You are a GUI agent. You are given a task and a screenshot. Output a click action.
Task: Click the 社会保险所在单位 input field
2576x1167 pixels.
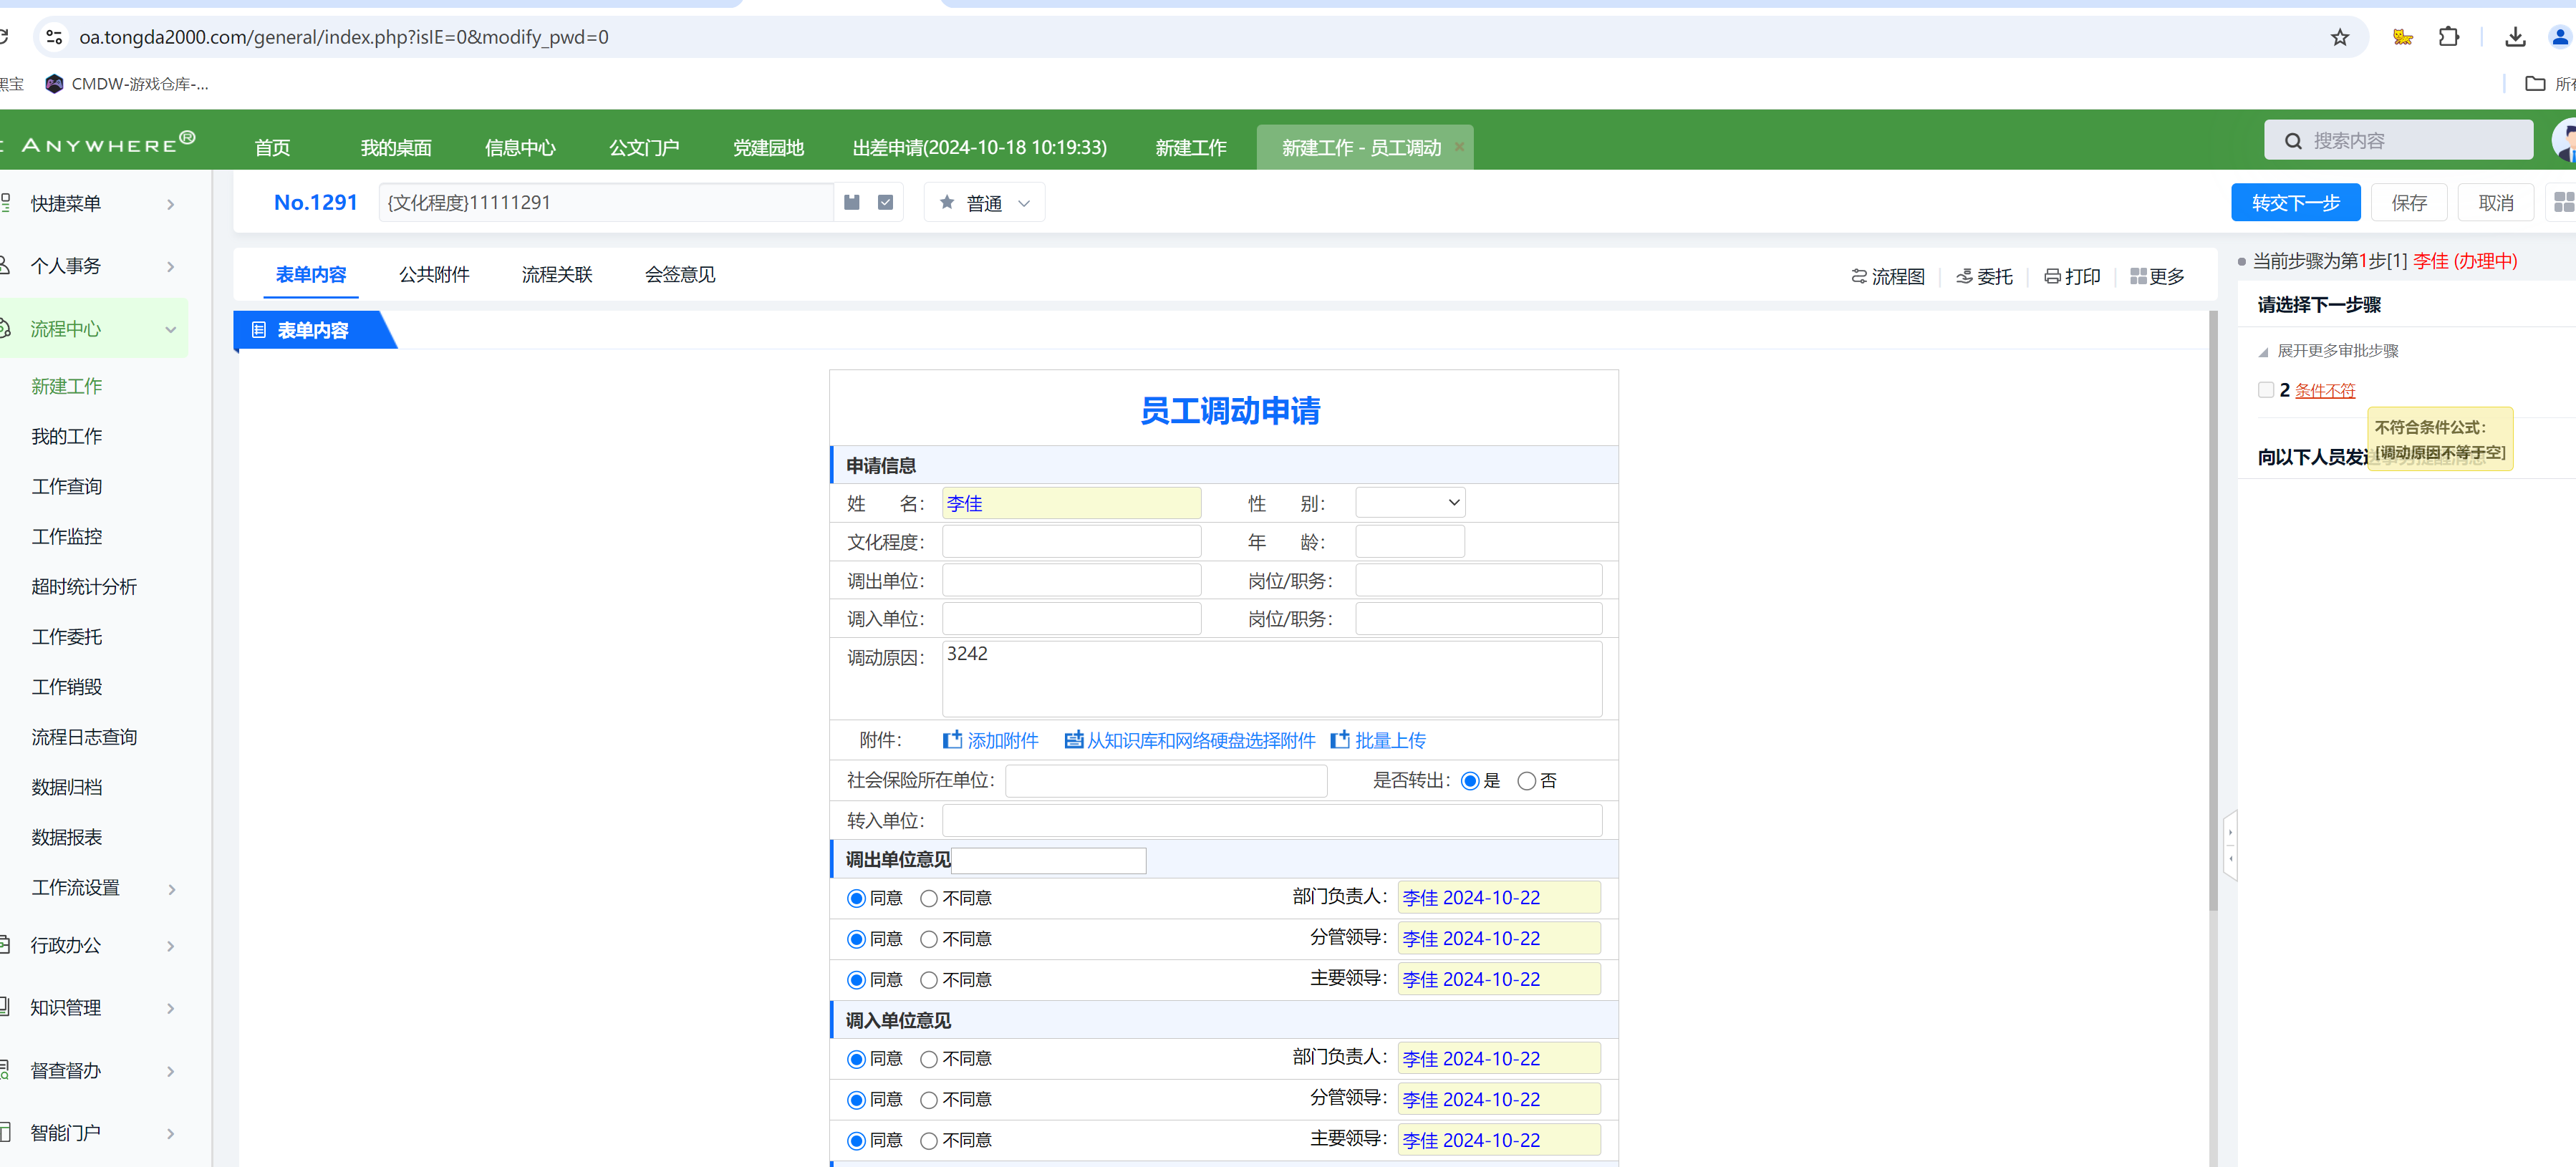click(1166, 780)
